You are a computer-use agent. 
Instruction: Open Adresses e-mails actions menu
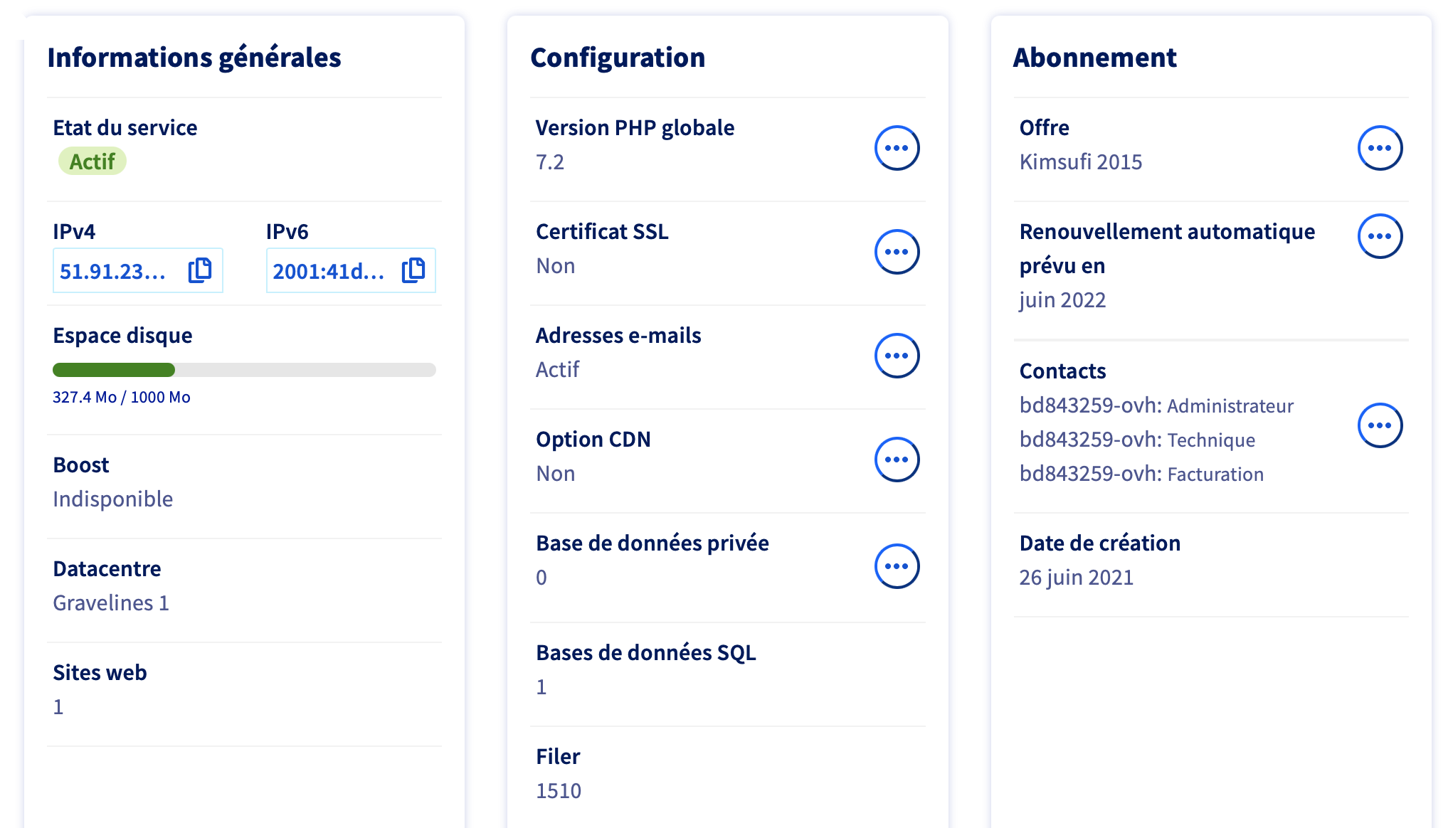click(x=896, y=356)
